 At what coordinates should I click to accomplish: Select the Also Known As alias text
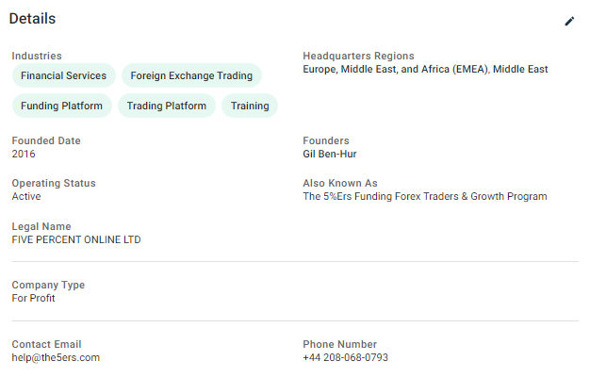click(x=425, y=196)
